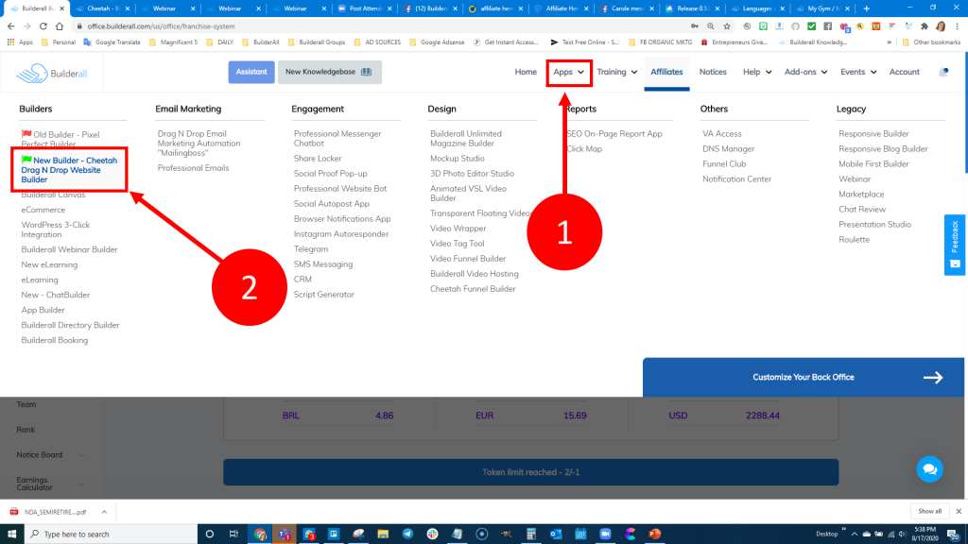The height and width of the screenshot is (544, 968).
Task: Open Task View in the taskbar
Action: 233,535
